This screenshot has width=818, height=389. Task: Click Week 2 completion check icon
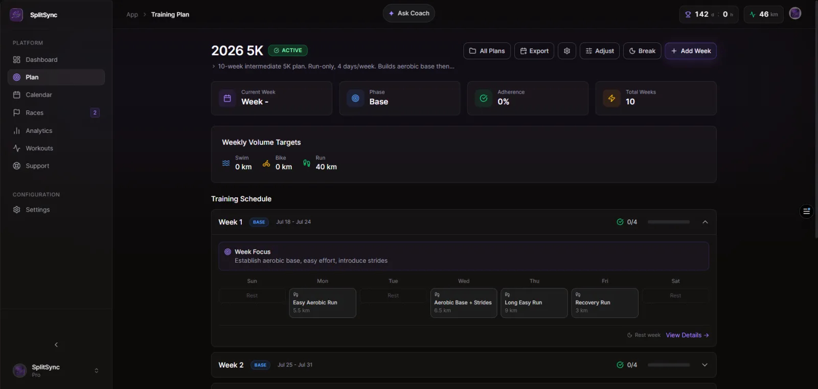620,365
